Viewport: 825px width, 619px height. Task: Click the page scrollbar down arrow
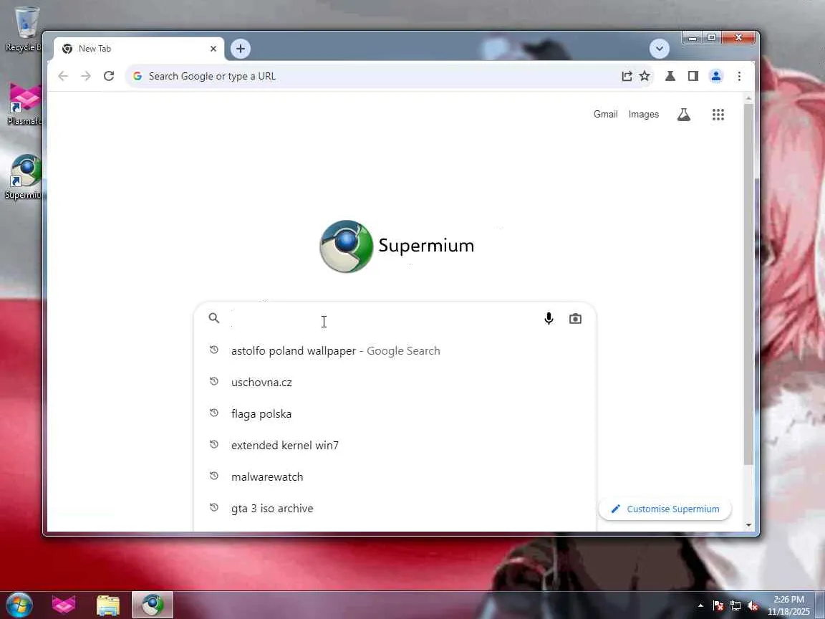pos(748,524)
